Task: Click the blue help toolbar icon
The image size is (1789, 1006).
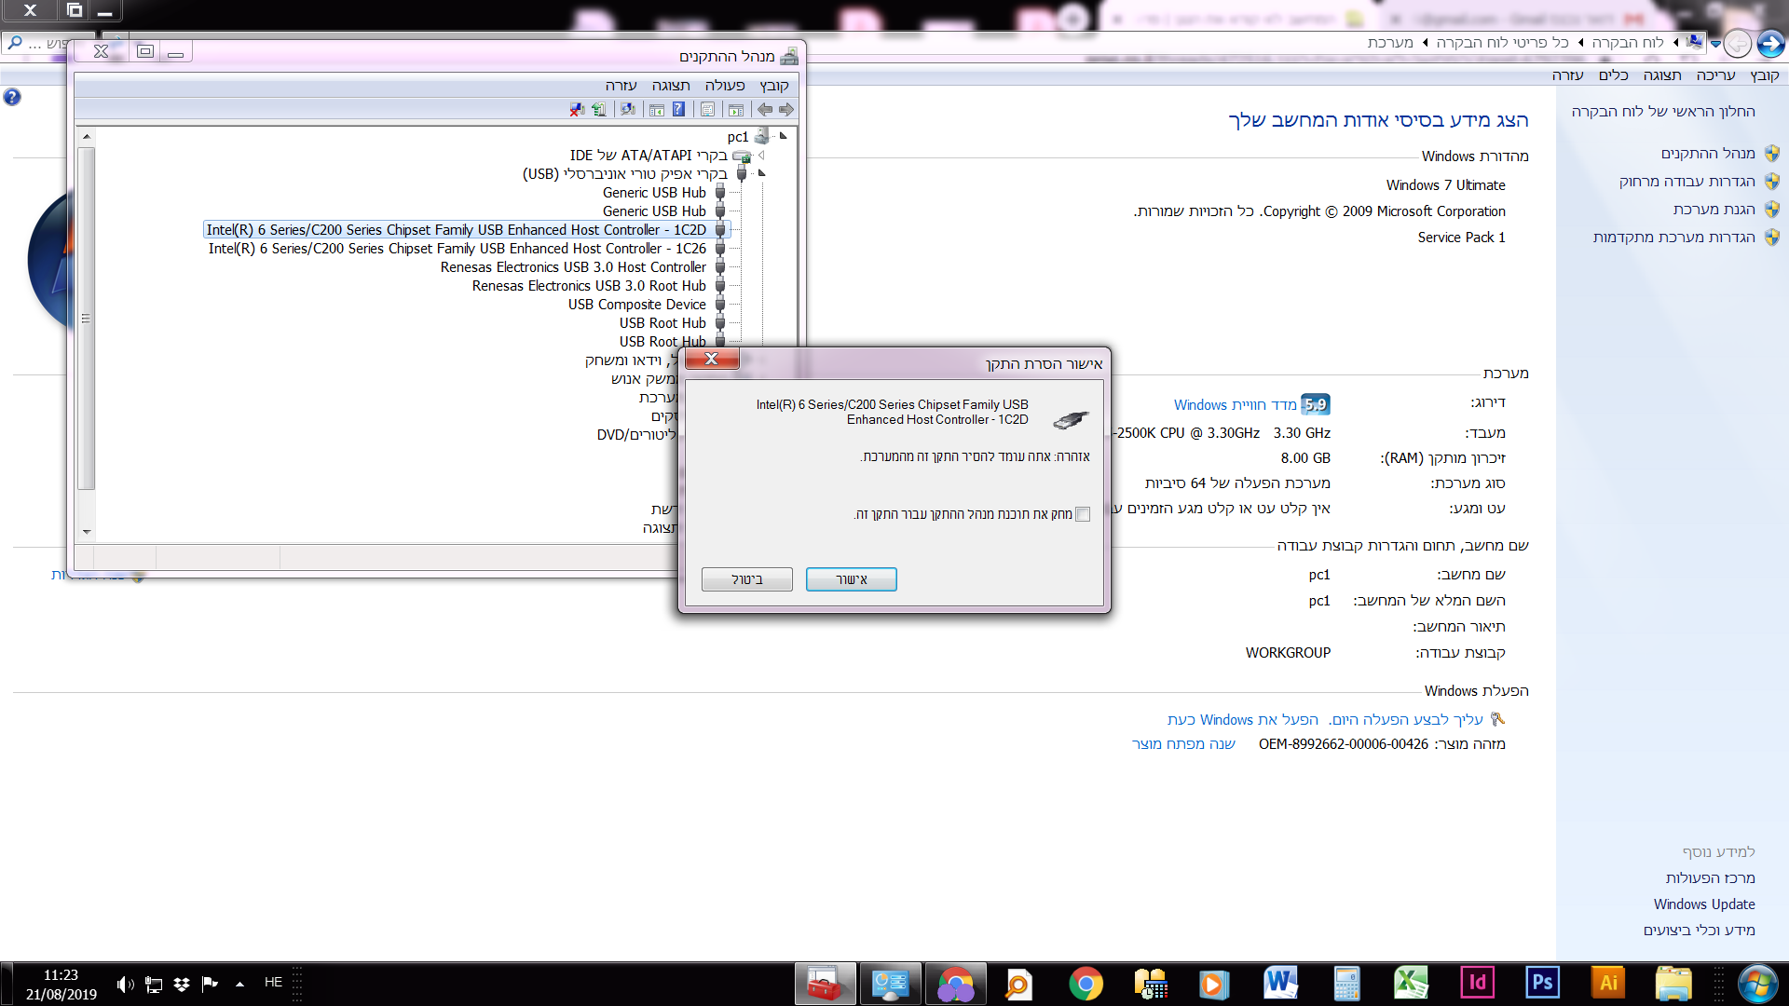Action: click(x=678, y=110)
